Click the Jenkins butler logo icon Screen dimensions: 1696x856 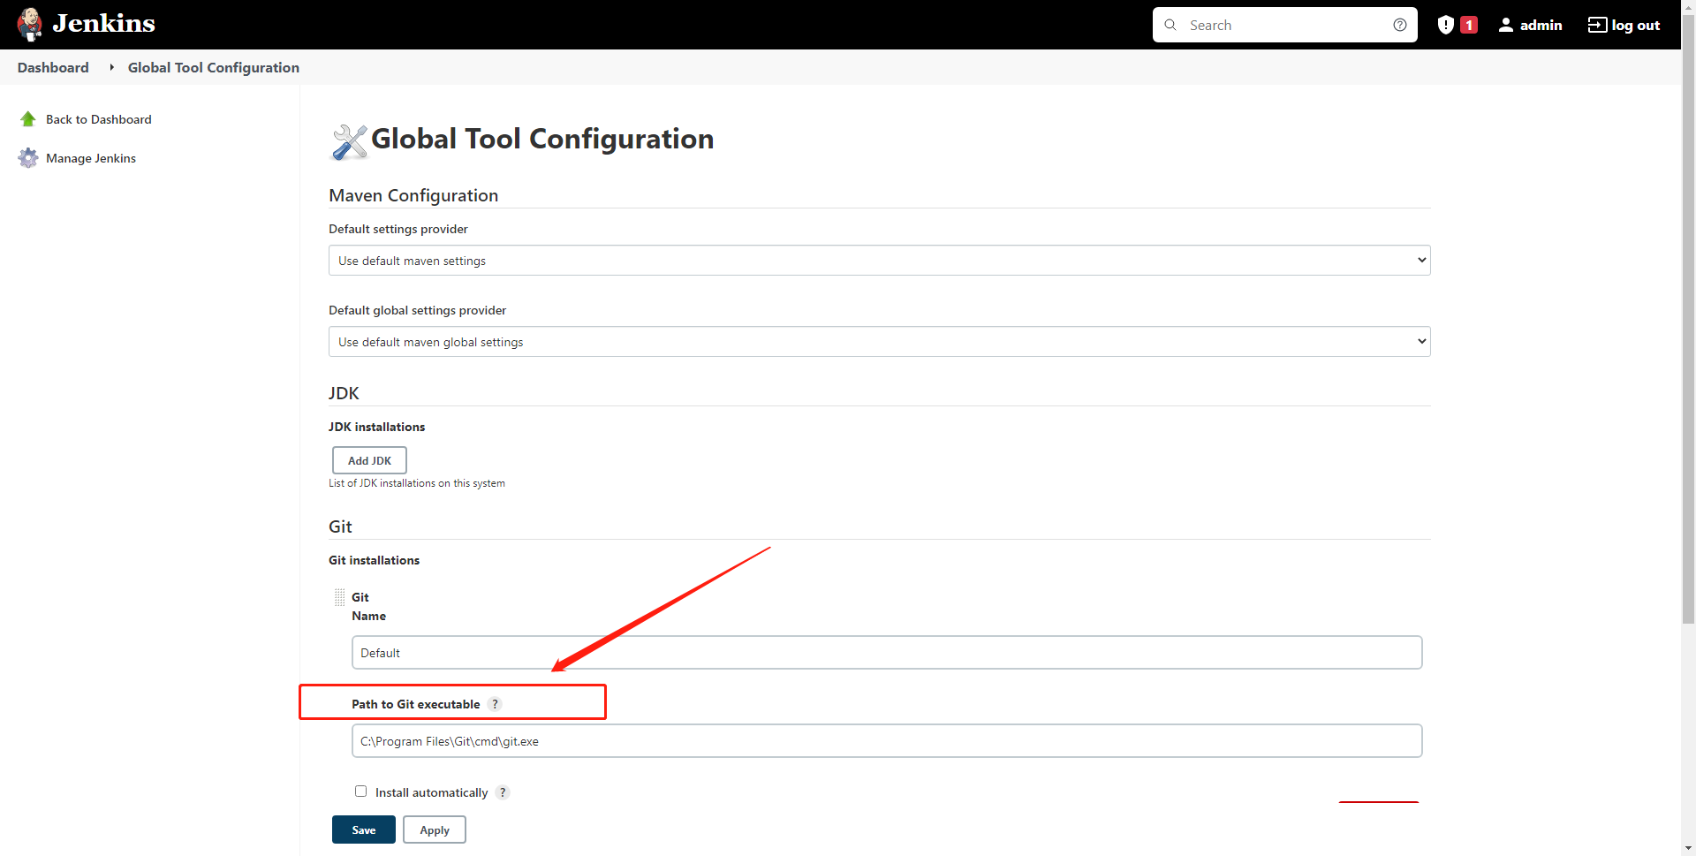pos(30,24)
